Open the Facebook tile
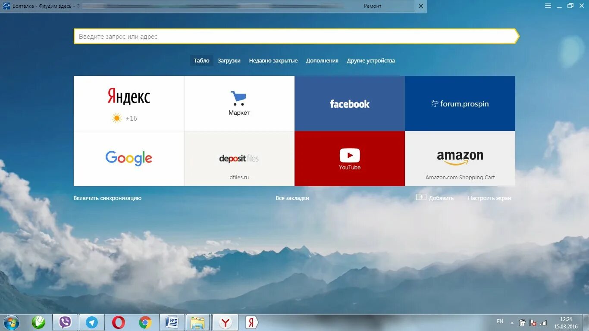 pos(350,103)
